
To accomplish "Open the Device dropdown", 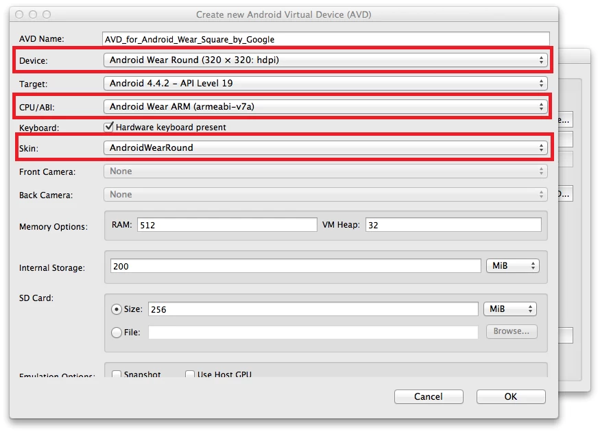I will (326, 60).
